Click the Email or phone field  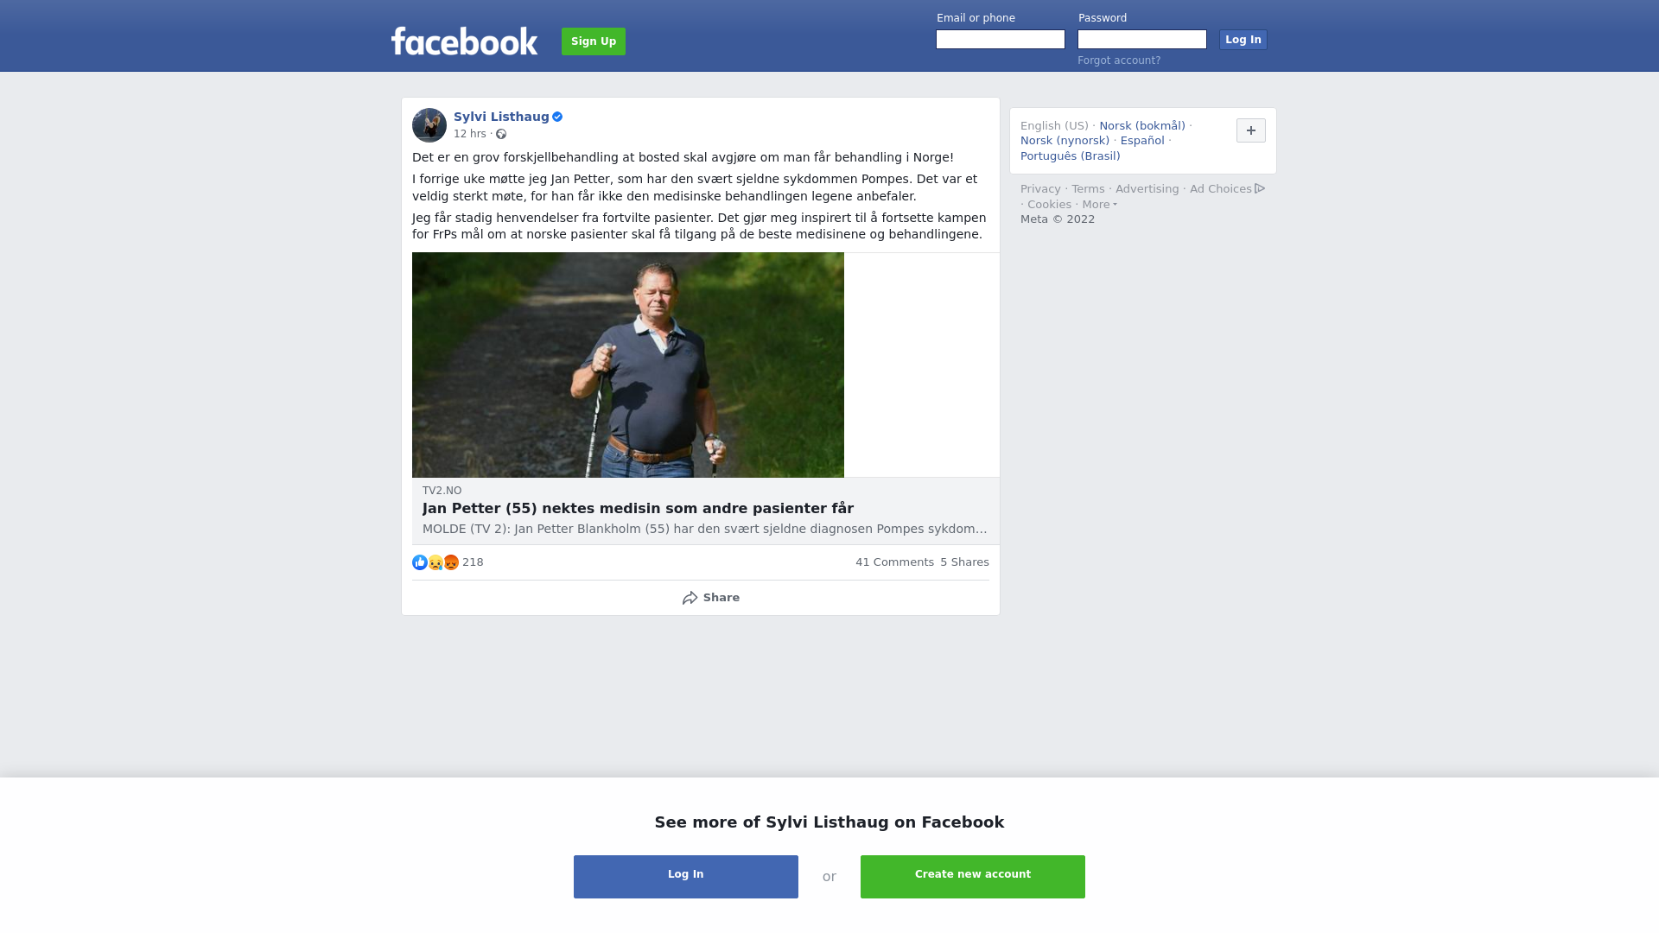pyautogui.click(x=1001, y=40)
